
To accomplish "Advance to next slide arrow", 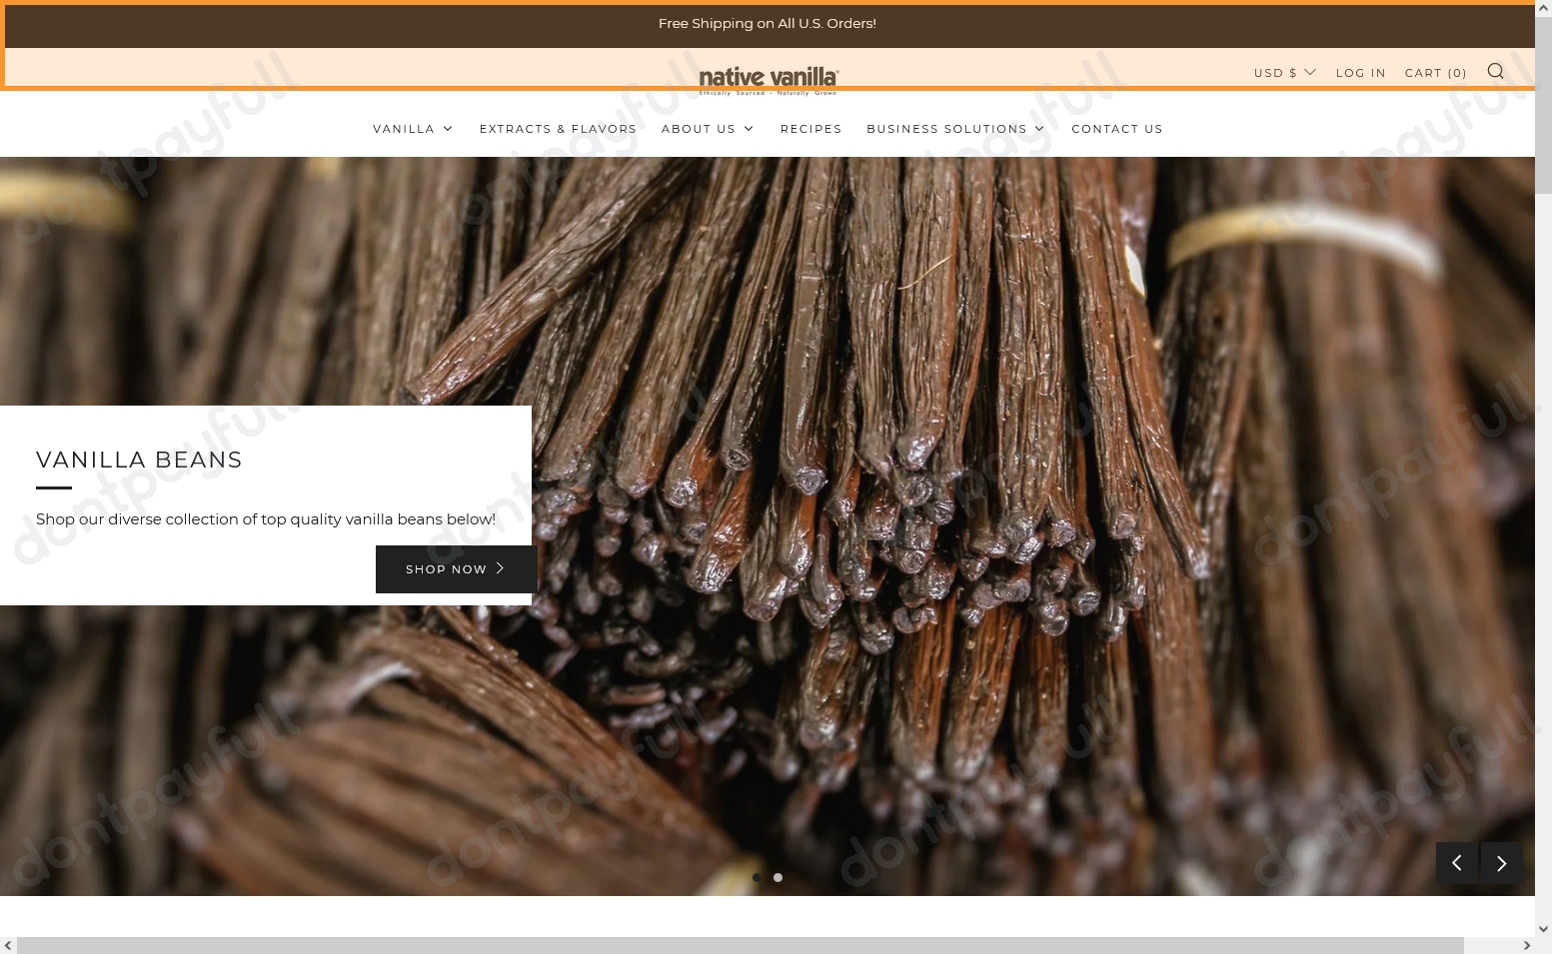I will pos(1501,863).
